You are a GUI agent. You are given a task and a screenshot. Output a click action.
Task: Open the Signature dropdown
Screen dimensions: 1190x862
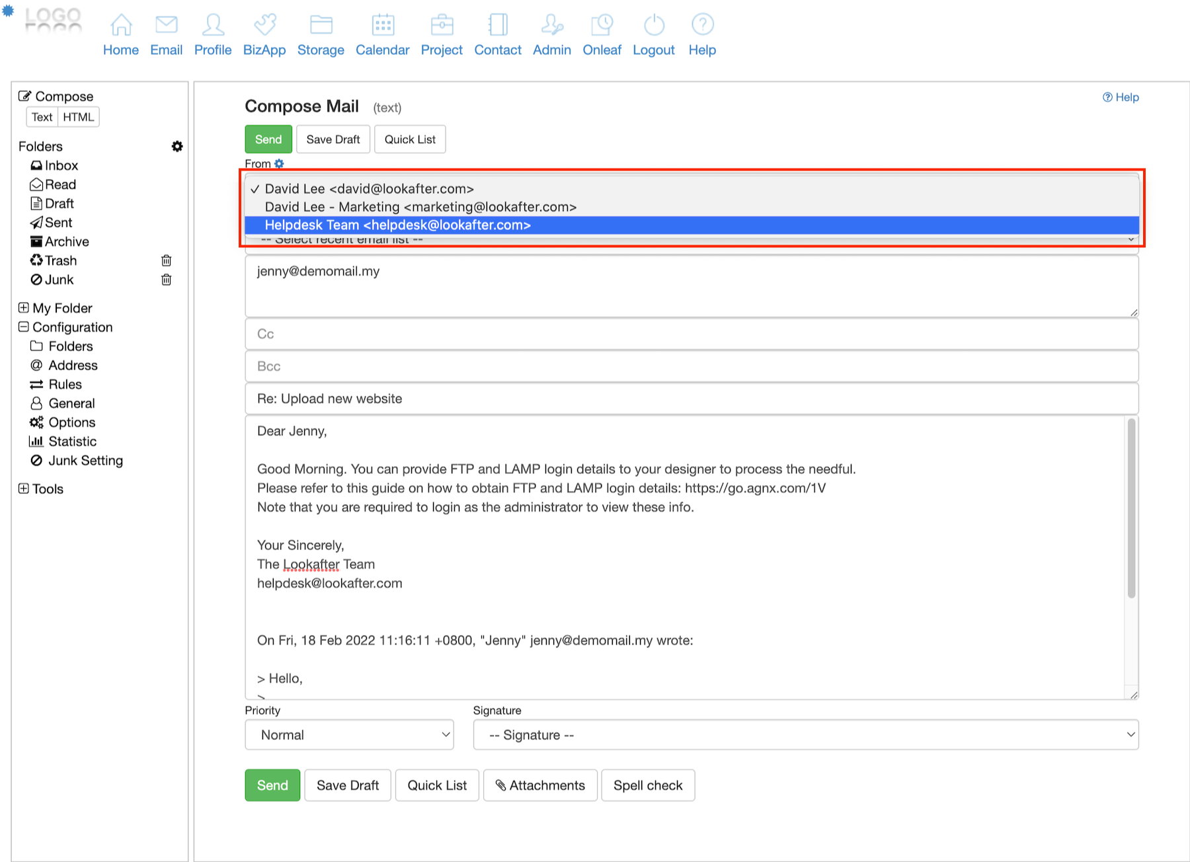pos(805,734)
